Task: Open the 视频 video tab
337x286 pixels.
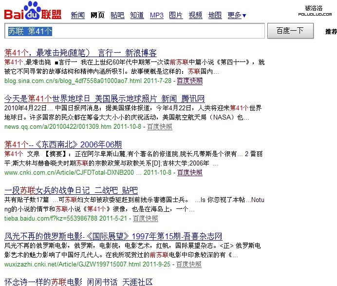Action: click(x=195, y=15)
